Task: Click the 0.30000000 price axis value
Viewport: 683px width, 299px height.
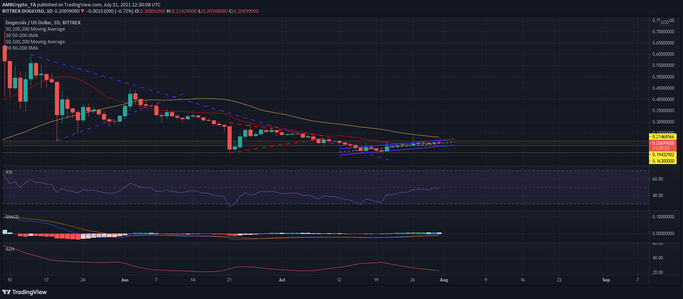Action: (x=663, y=122)
